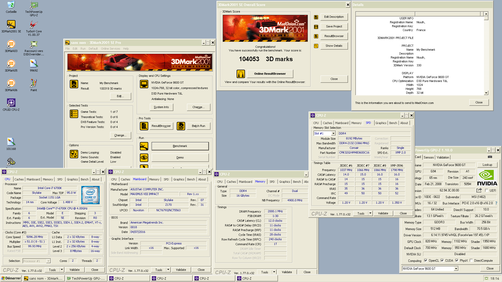
Task: Select sans nom - 3DMark taskbar item
Action: (x=43, y=279)
